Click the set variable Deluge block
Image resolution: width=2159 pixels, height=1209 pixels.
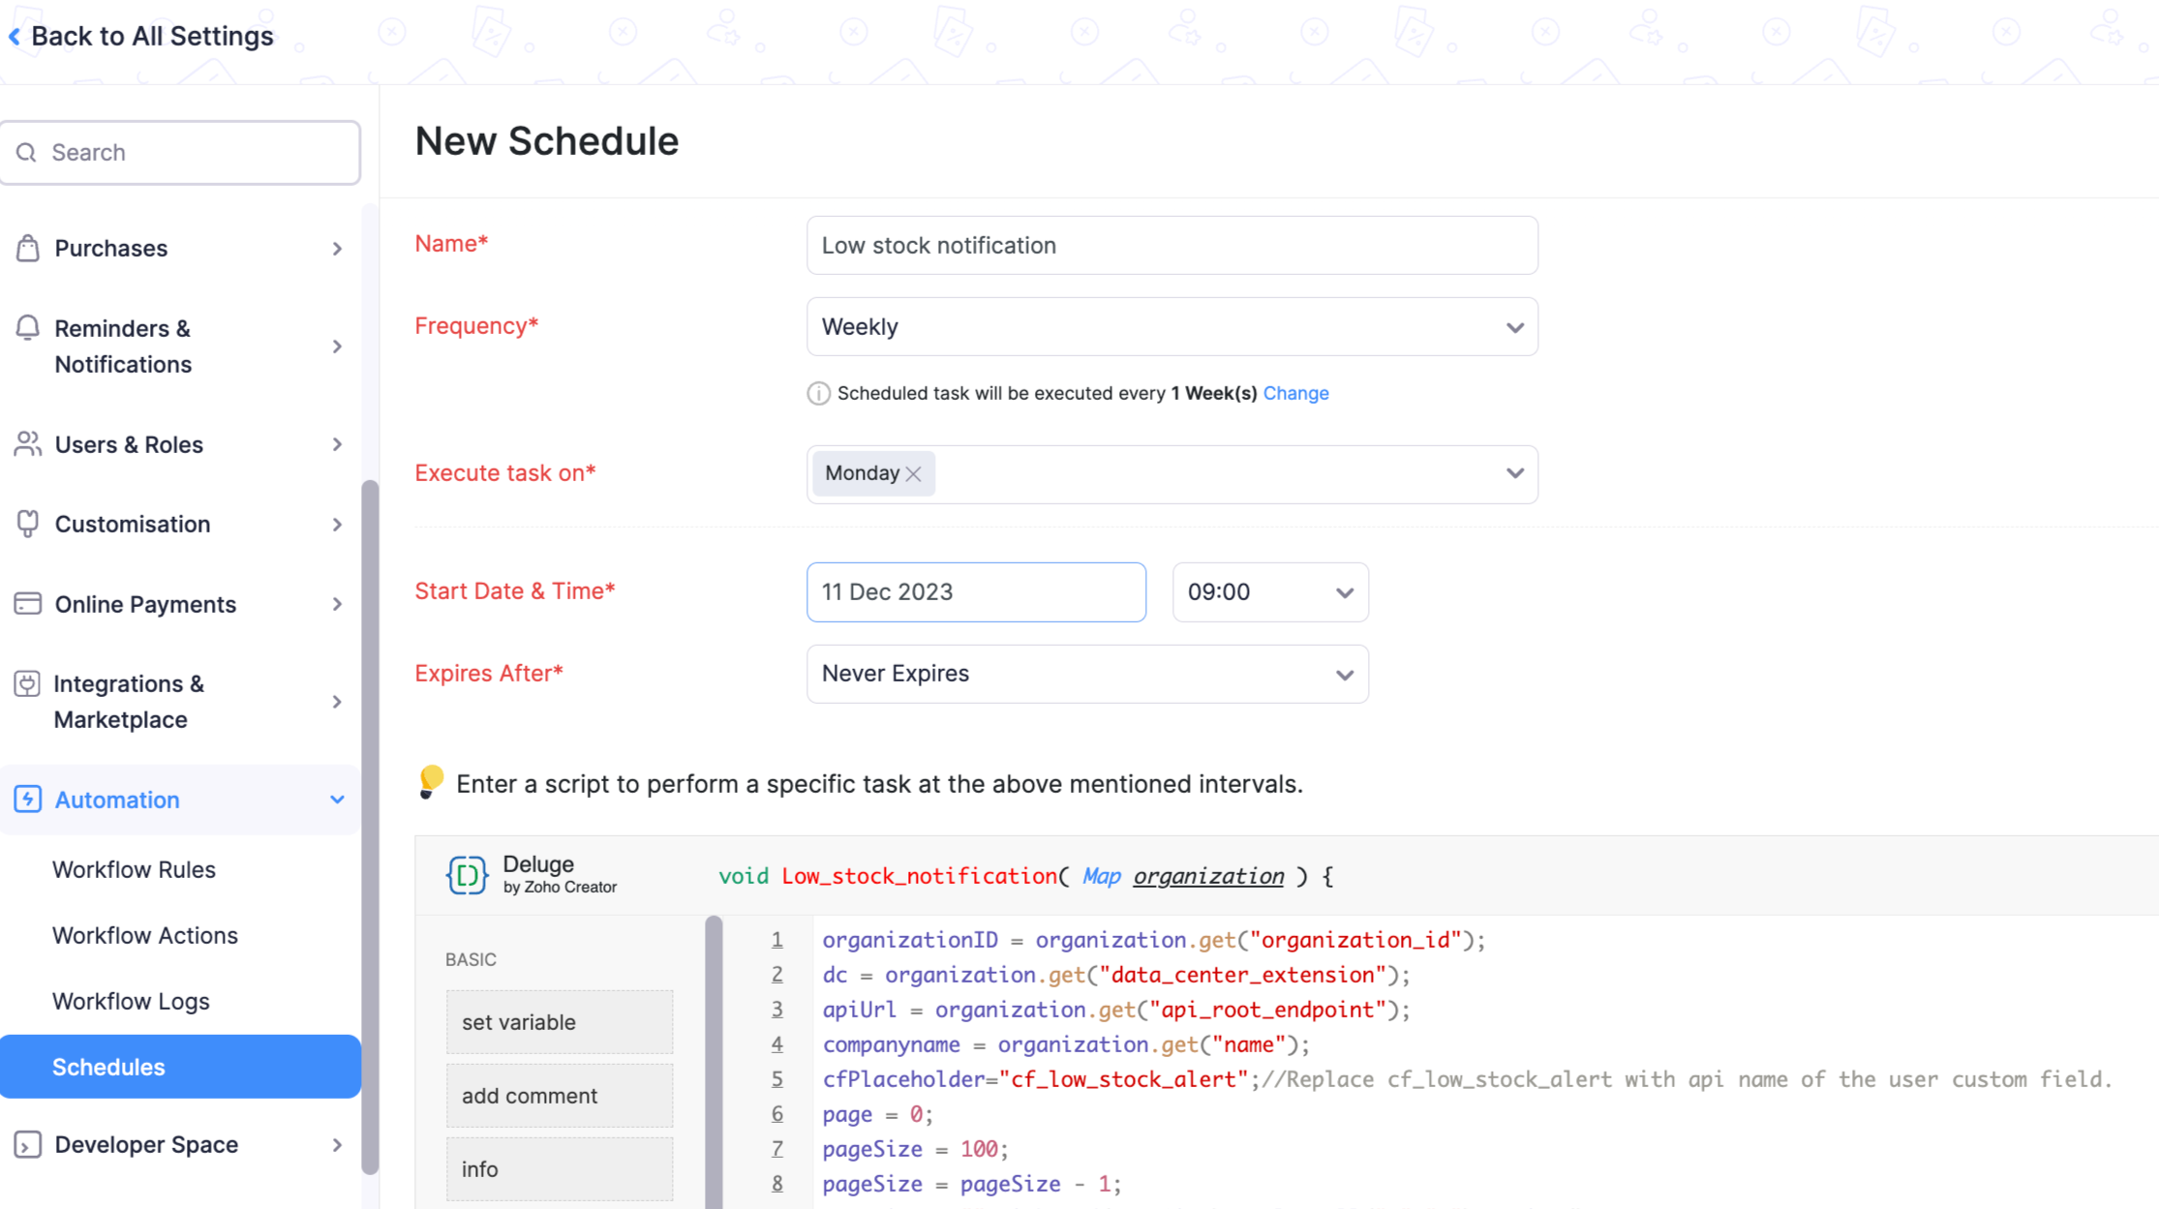pyautogui.click(x=559, y=1022)
